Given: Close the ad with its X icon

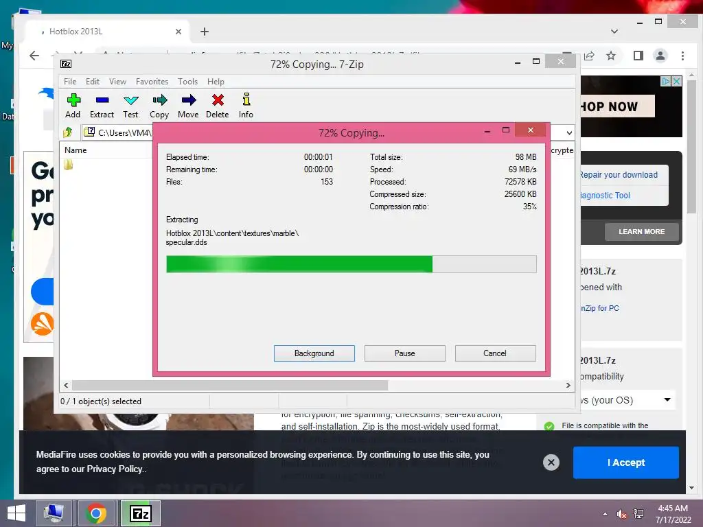Looking at the screenshot, I should [676, 81].
